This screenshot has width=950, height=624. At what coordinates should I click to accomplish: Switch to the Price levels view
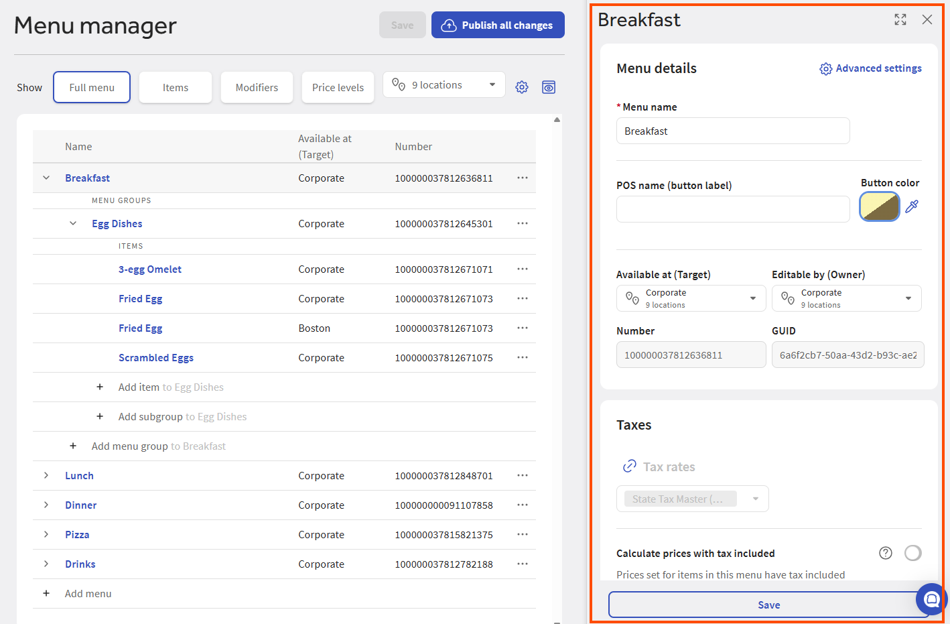338,87
